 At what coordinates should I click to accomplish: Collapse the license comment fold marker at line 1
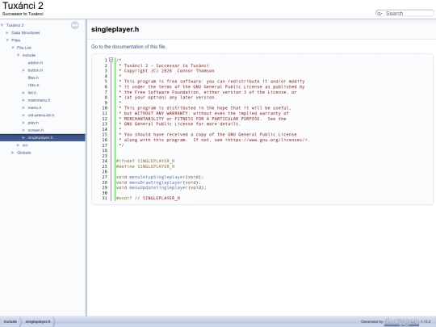[111, 60]
